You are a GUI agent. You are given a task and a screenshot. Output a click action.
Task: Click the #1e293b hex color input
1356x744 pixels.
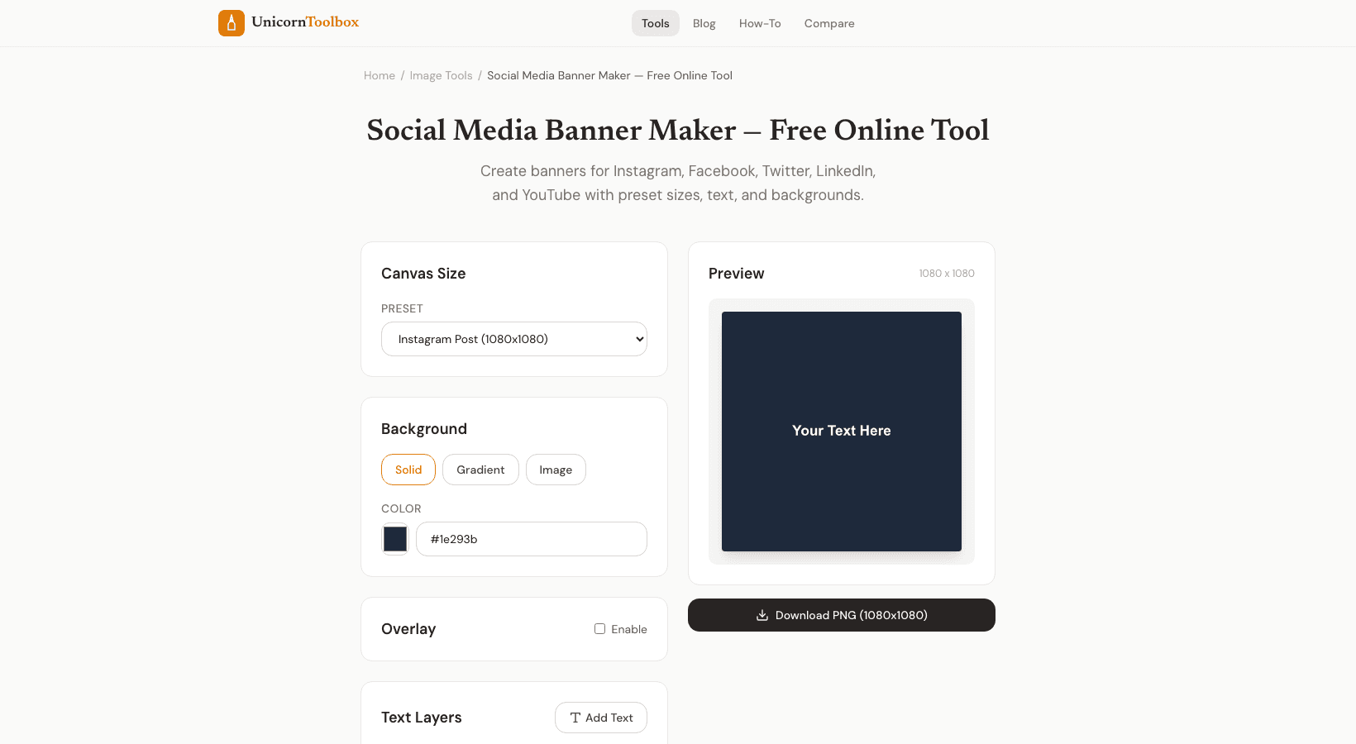click(x=531, y=539)
